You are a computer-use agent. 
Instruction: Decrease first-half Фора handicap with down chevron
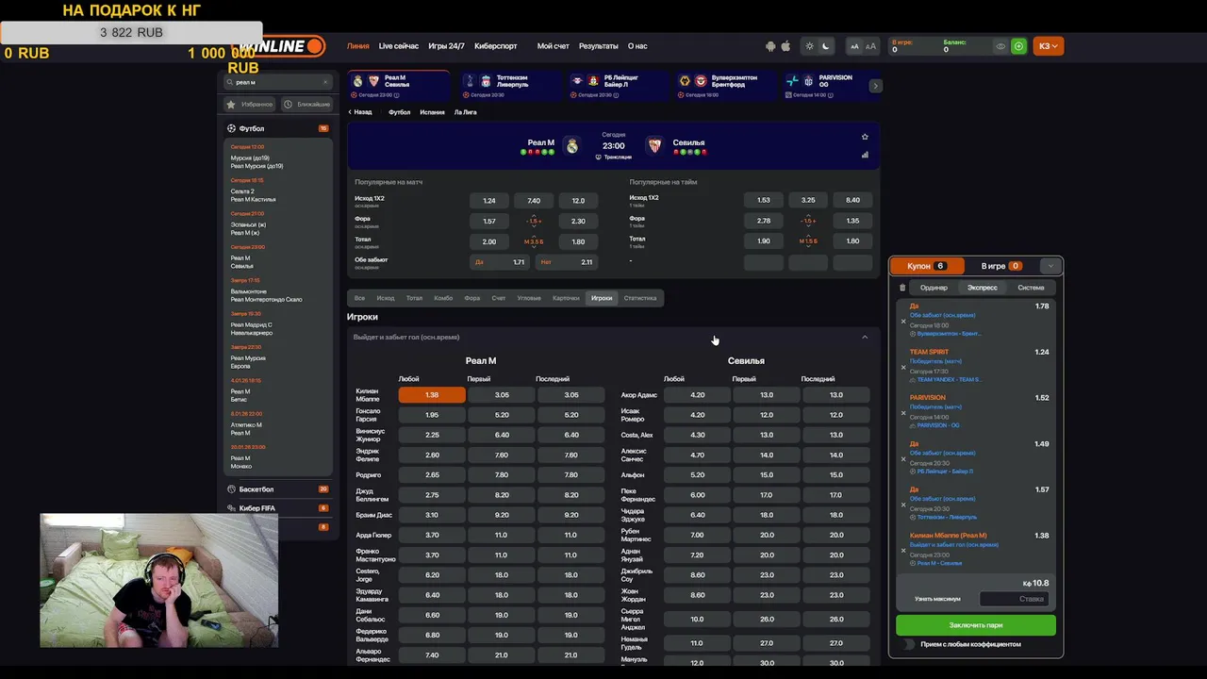[x=808, y=227]
